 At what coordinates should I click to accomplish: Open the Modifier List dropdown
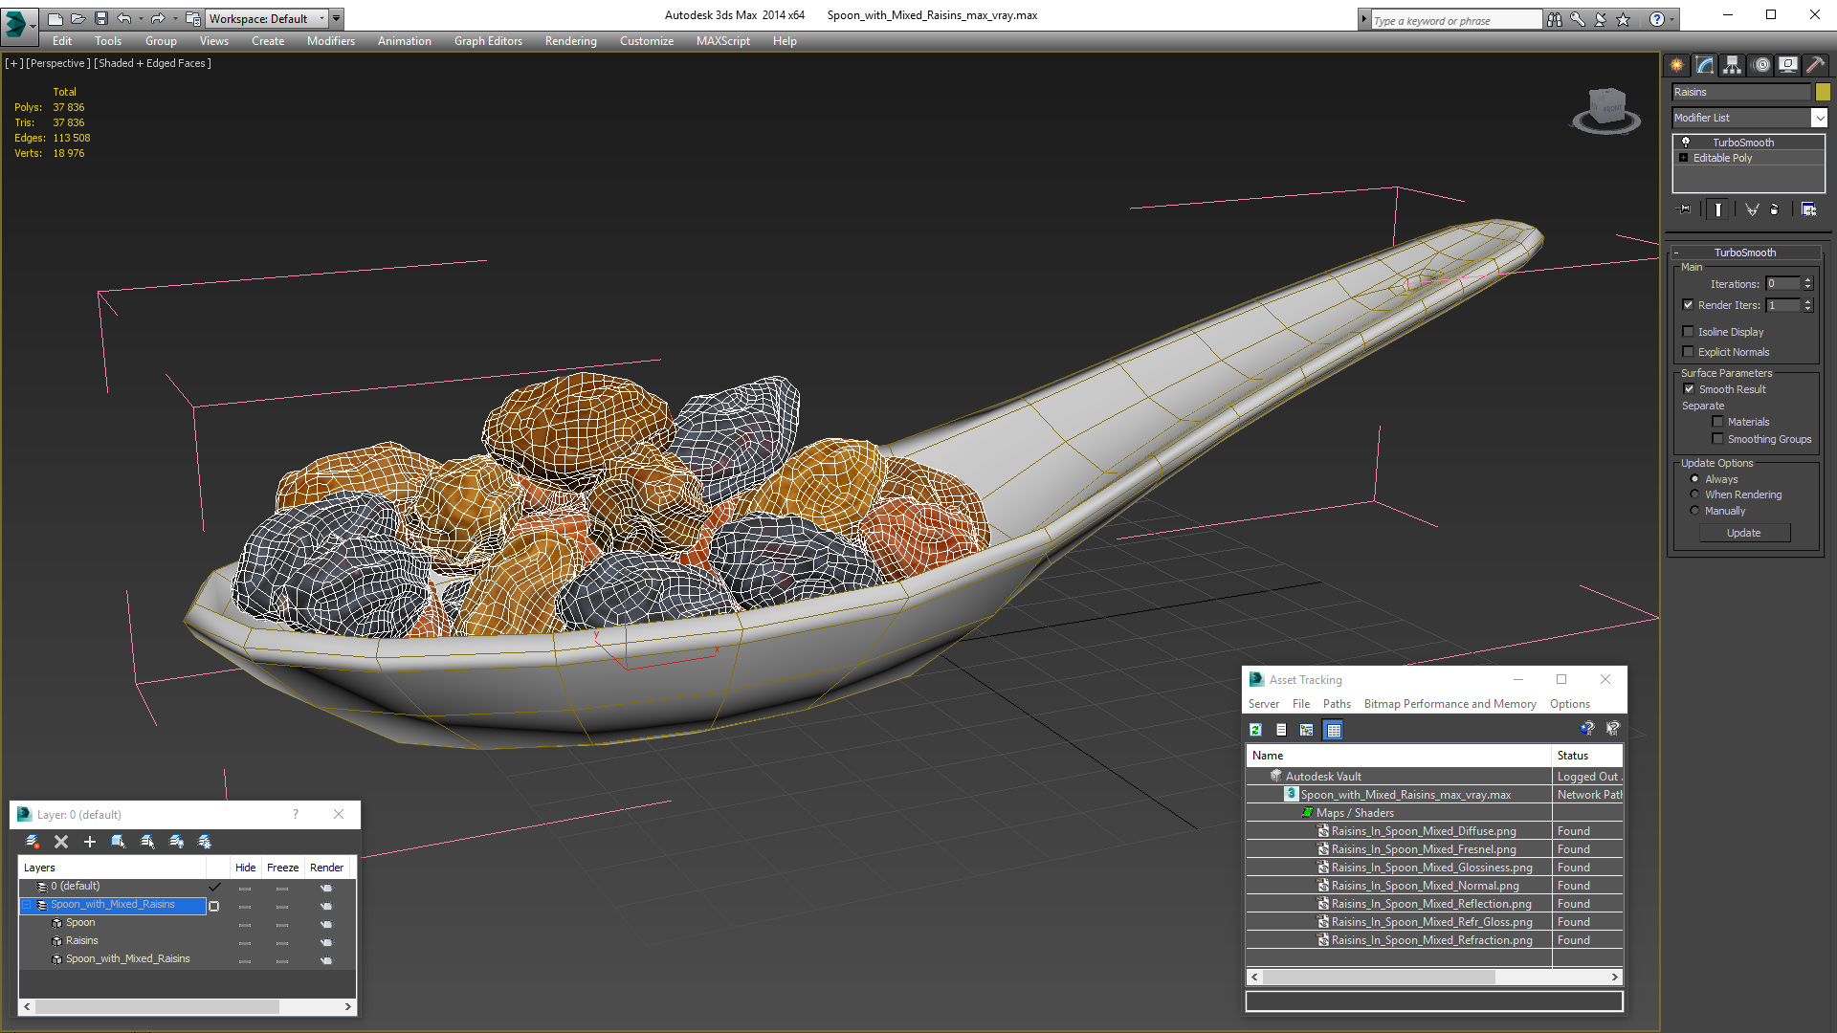[x=1818, y=118]
